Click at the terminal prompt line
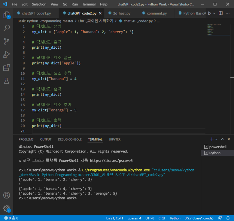This screenshot has height=221, width=234. [x=48, y=198]
